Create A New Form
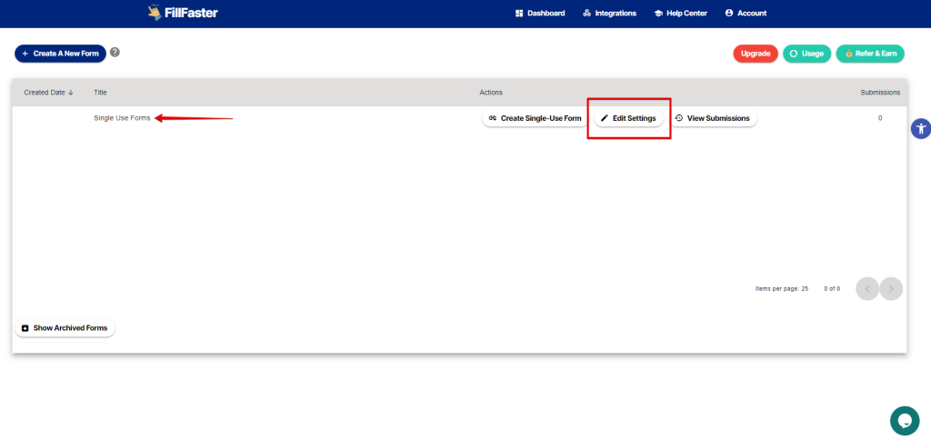This screenshot has height=440, width=931. pos(60,54)
